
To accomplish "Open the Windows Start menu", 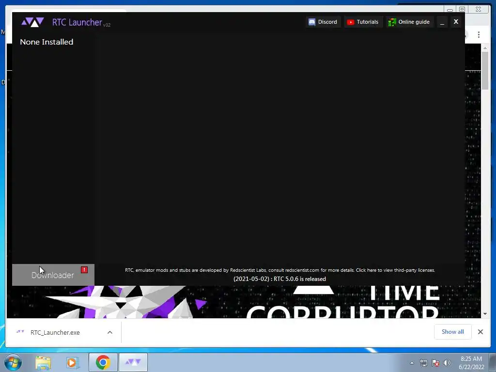I will click(13, 362).
